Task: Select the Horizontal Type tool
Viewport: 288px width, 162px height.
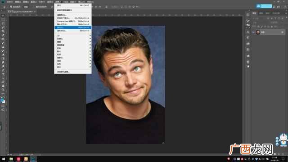Action: pos(3,74)
